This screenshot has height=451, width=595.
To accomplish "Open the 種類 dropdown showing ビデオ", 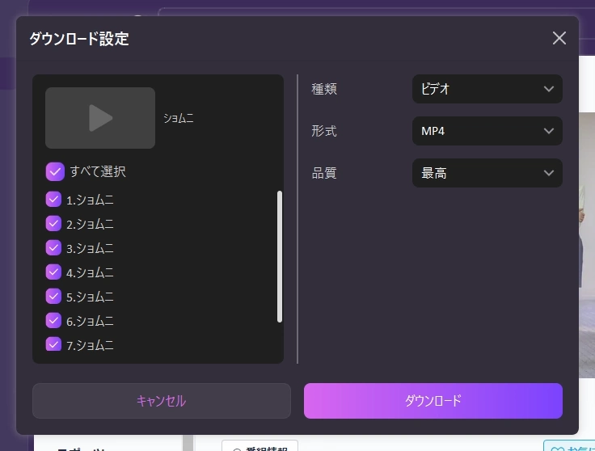I will [487, 89].
